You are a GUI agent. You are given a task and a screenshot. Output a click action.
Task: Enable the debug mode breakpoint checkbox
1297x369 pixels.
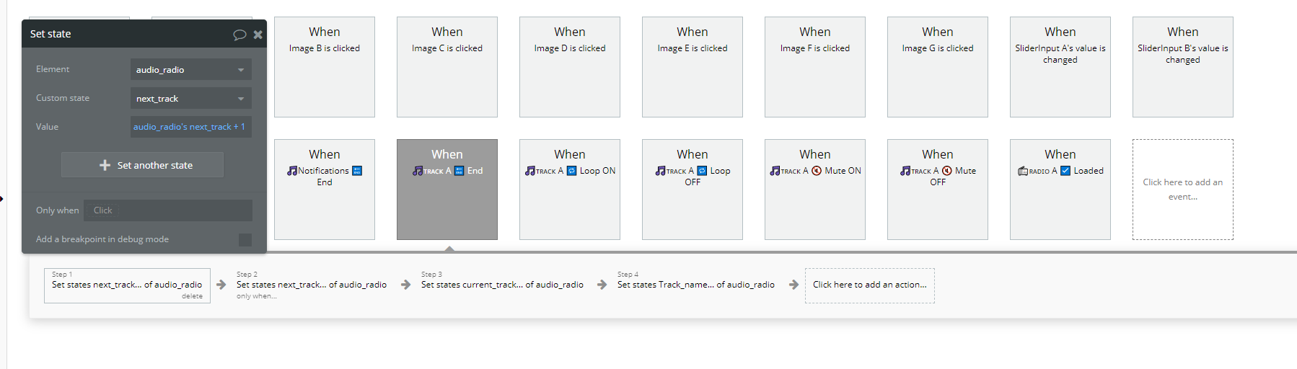click(245, 239)
